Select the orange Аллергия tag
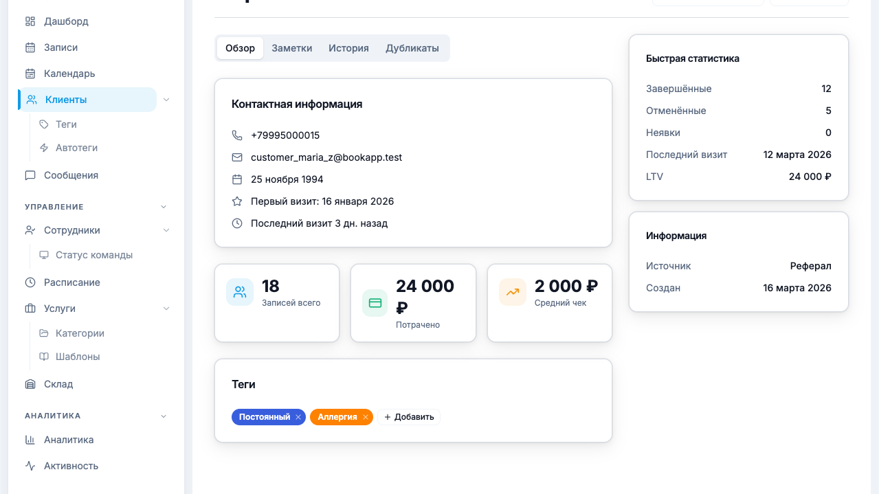Image resolution: width=879 pixels, height=494 pixels. click(337, 417)
